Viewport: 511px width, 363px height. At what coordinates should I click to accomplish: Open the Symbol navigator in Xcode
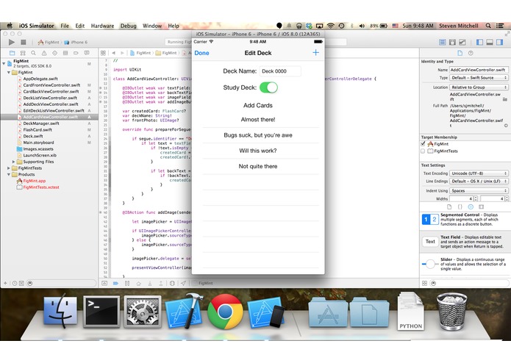point(23,53)
